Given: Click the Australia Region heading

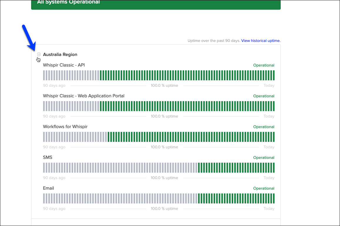Looking at the screenshot, I should (60, 55).
